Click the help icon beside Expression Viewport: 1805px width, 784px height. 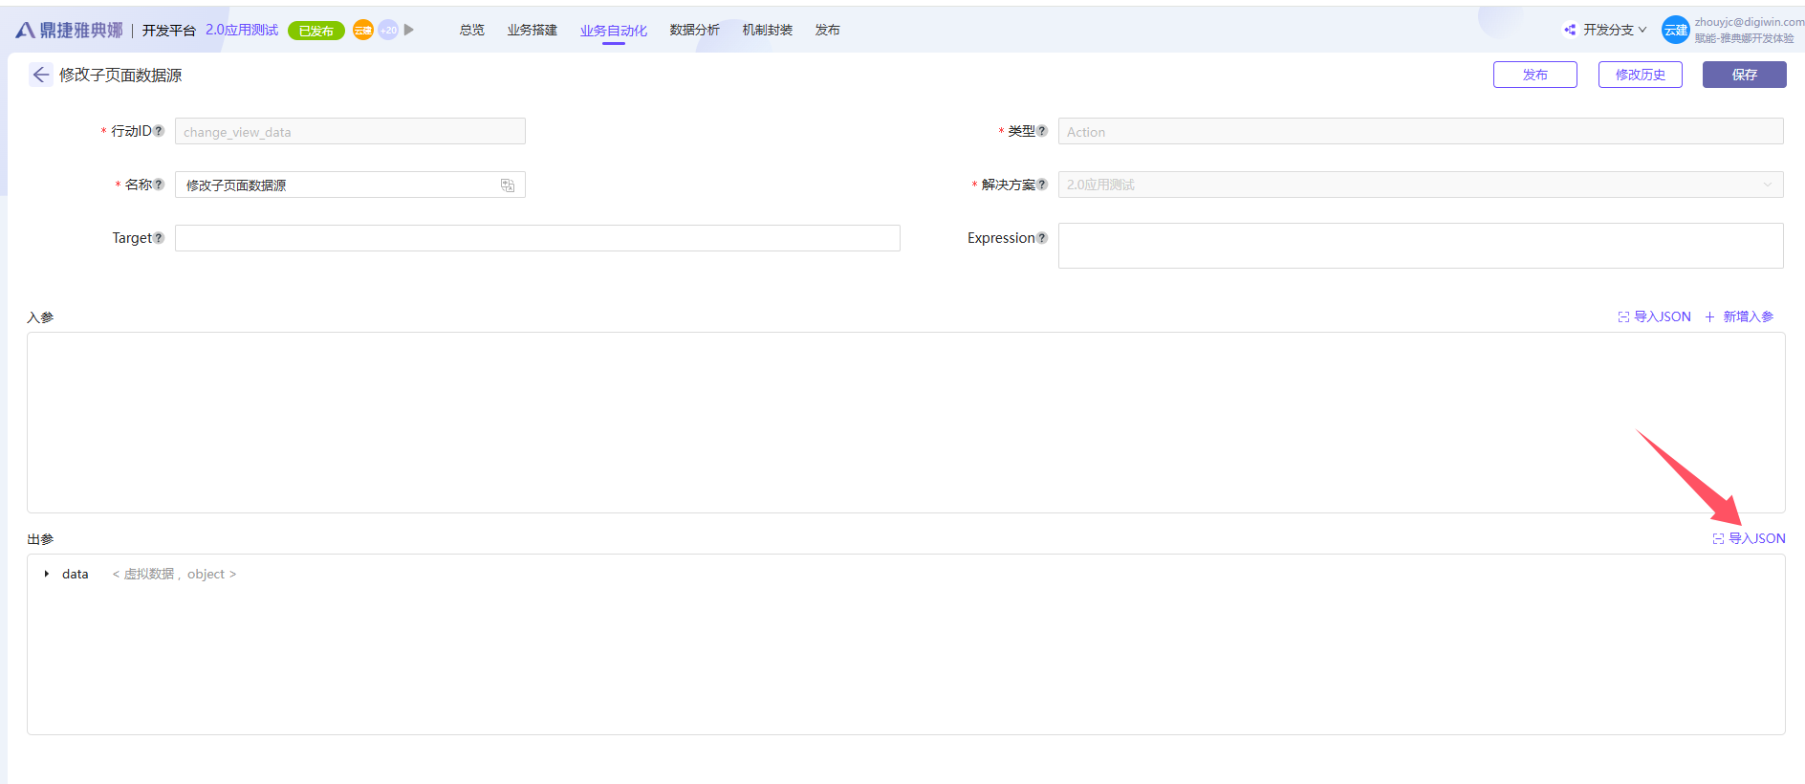point(1042,238)
